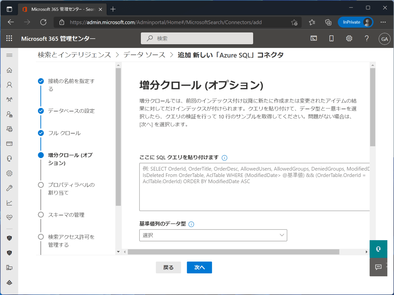Click the browser back arrow
This screenshot has height=295, width=394.
tap(11, 22)
